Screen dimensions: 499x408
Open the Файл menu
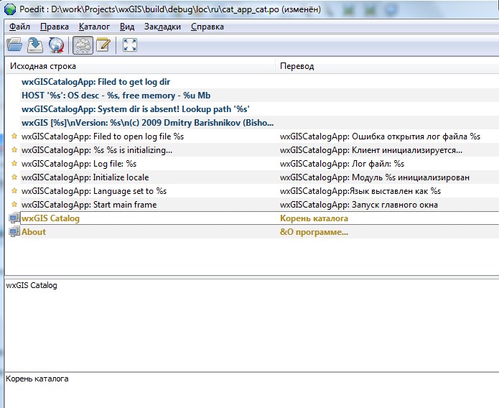point(19,27)
